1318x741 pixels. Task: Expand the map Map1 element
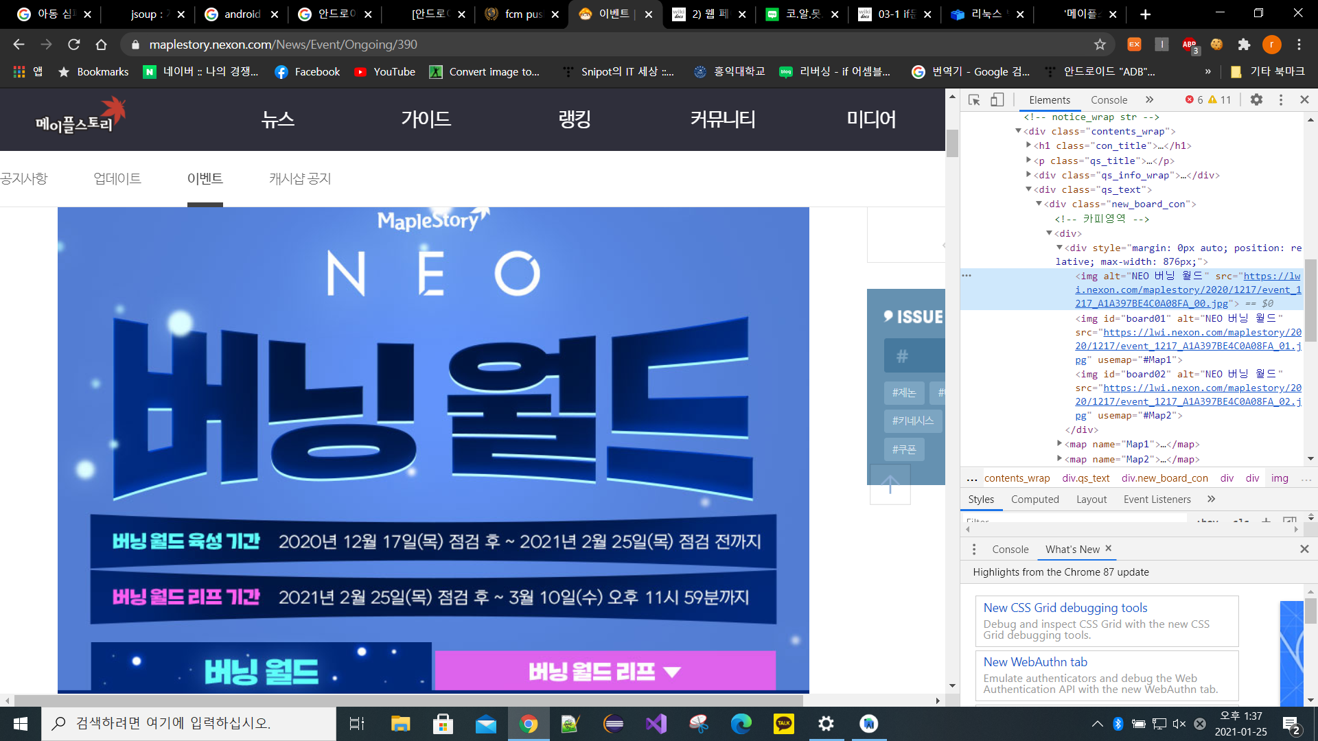click(1059, 444)
